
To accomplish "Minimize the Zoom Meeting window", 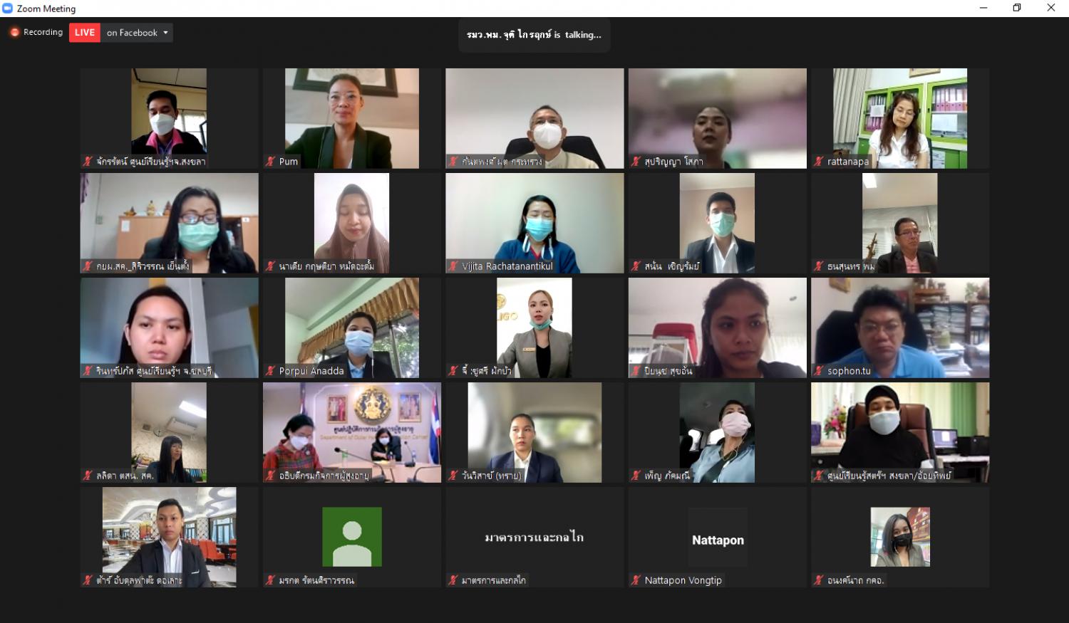I will [x=983, y=8].
